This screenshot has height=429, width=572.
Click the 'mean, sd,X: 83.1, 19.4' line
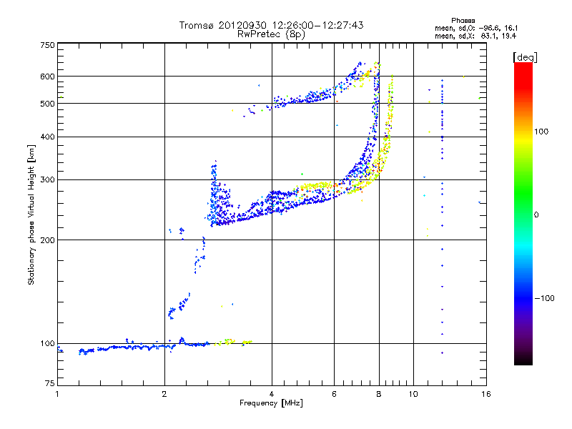pyautogui.click(x=475, y=36)
